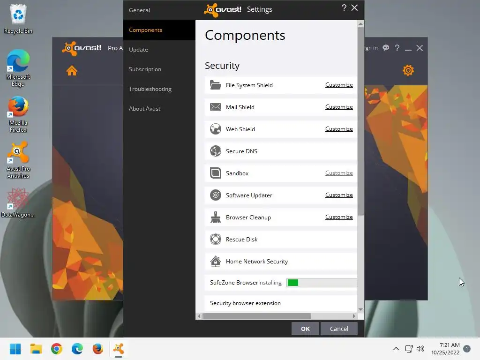Viewport: 480px width, 360px height.
Task: Launch Firefox from the taskbar
Action: pyautogui.click(x=98, y=349)
